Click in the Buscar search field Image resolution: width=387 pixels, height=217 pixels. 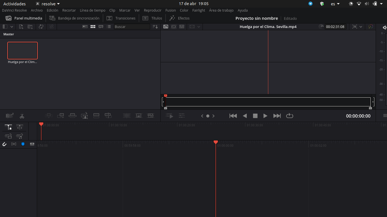pyautogui.click(x=132, y=27)
